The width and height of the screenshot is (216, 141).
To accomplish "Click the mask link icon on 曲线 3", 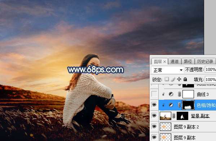I will [x=179, y=94].
